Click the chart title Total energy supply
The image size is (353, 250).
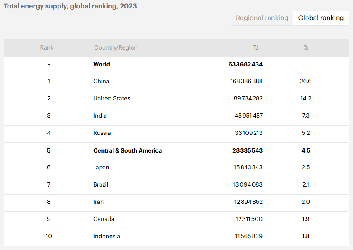click(x=70, y=6)
